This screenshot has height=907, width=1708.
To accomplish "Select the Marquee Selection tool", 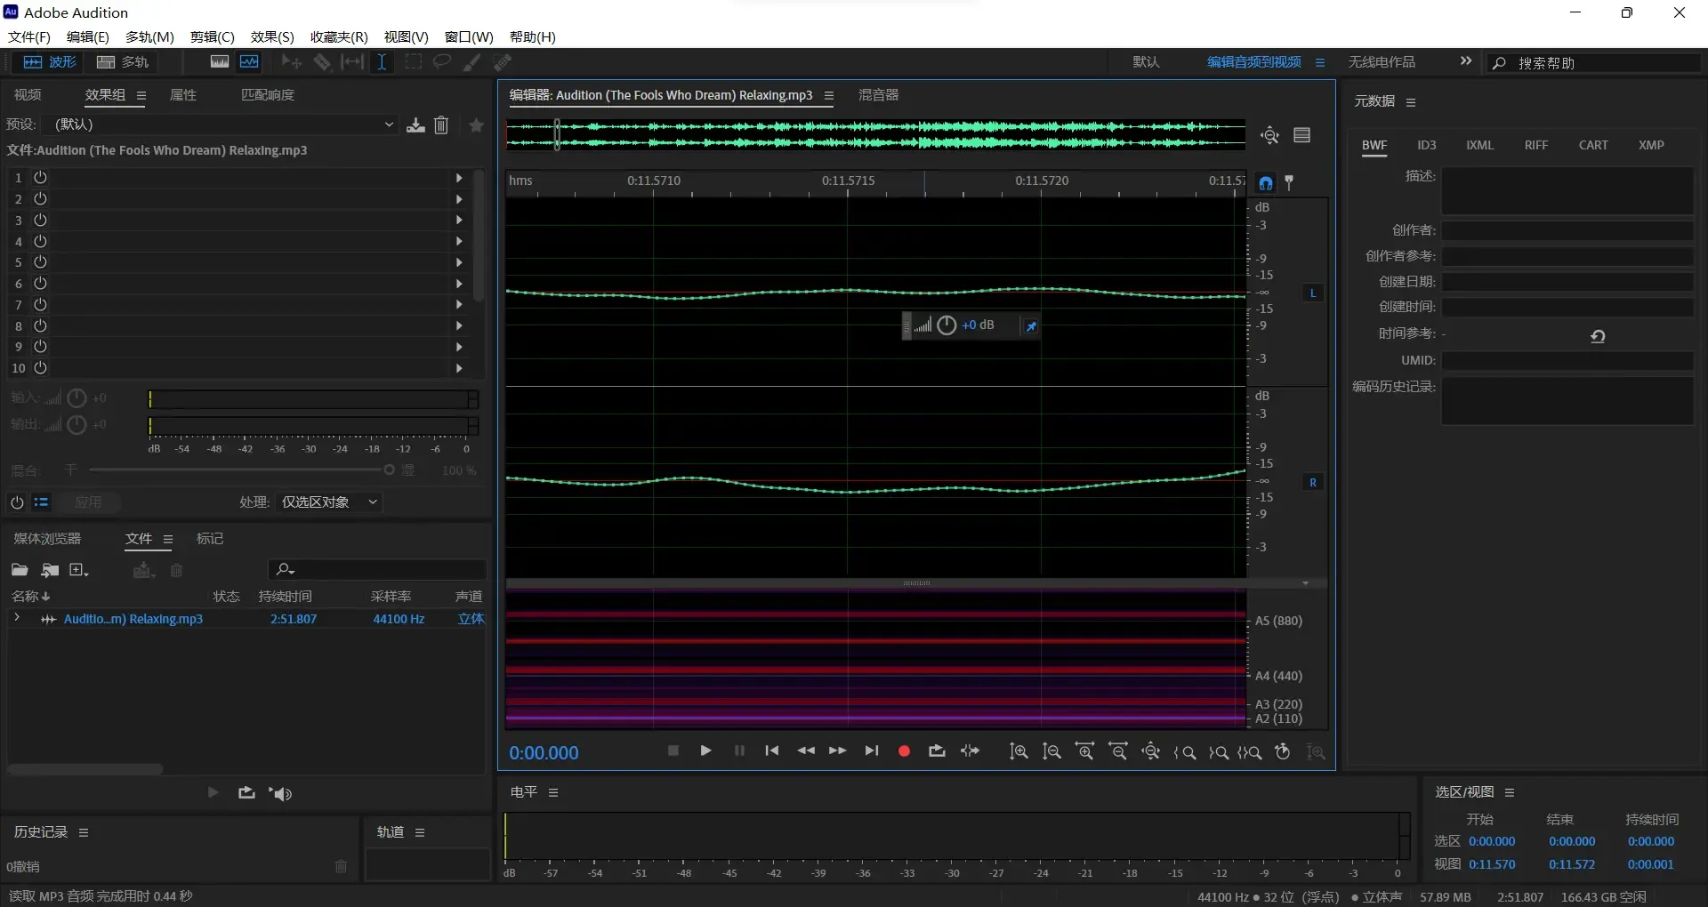I will click(x=413, y=62).
